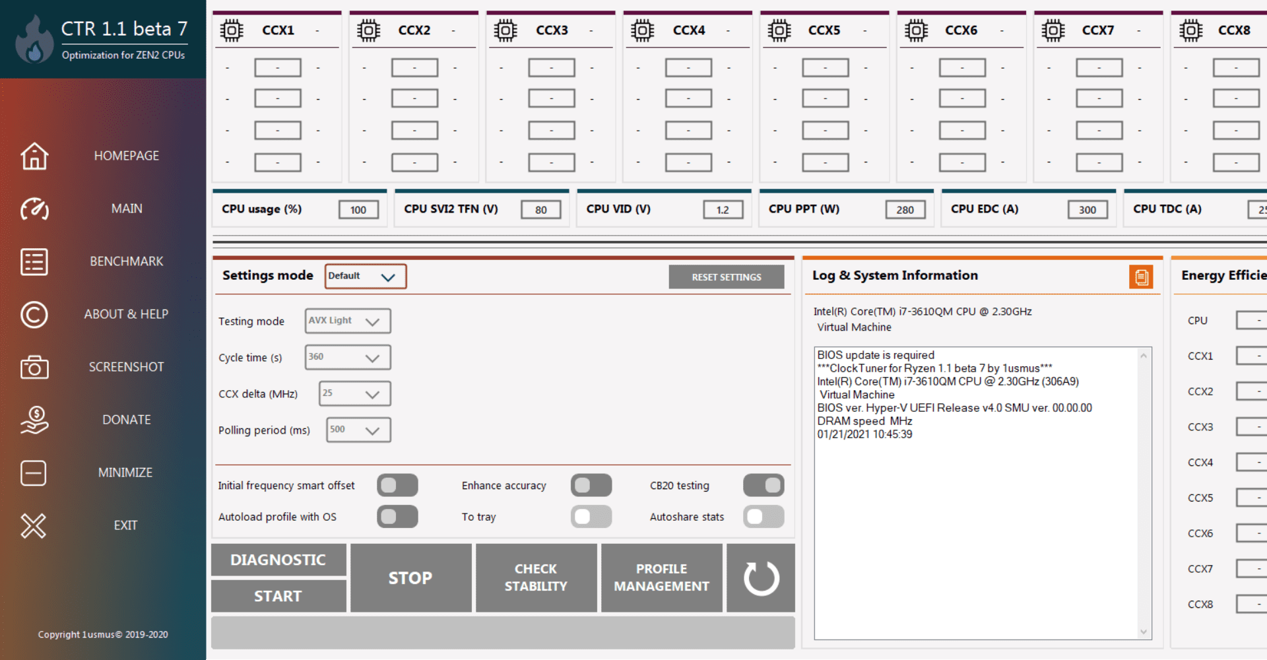This screenshot has width=1267, height=660.
Task: Click the CCX8 chip icon
Action: [1190, 30]
